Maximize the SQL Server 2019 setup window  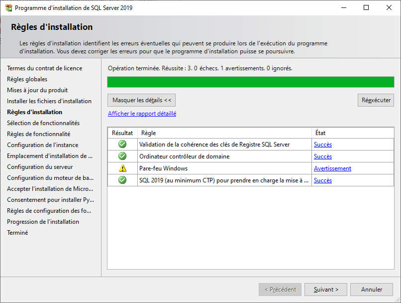366,7
